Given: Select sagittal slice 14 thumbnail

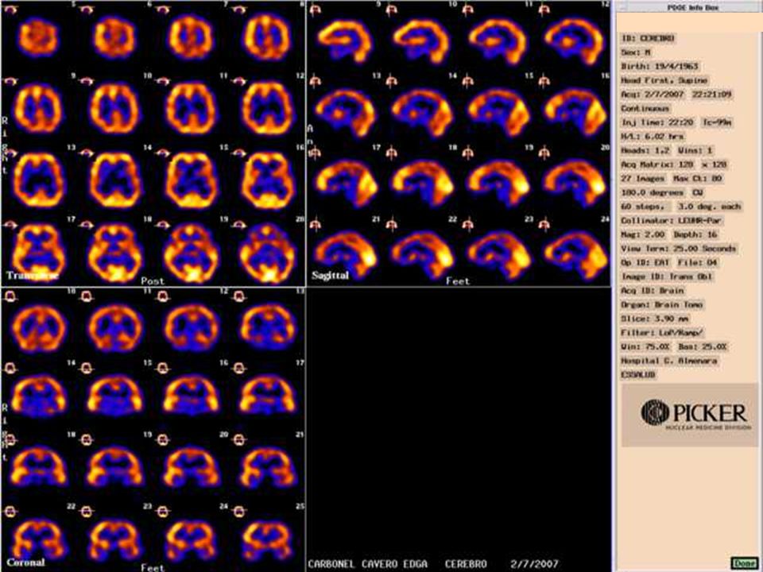Looking at the screenshot, I should tap(424, 113).
